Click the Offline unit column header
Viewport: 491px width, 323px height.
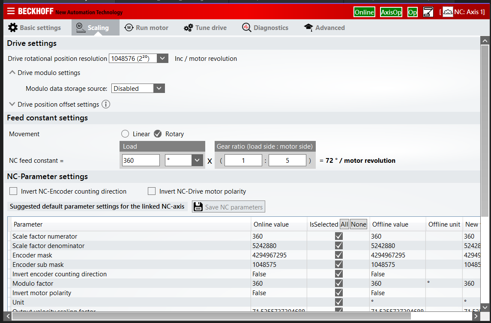click(444, 224)
